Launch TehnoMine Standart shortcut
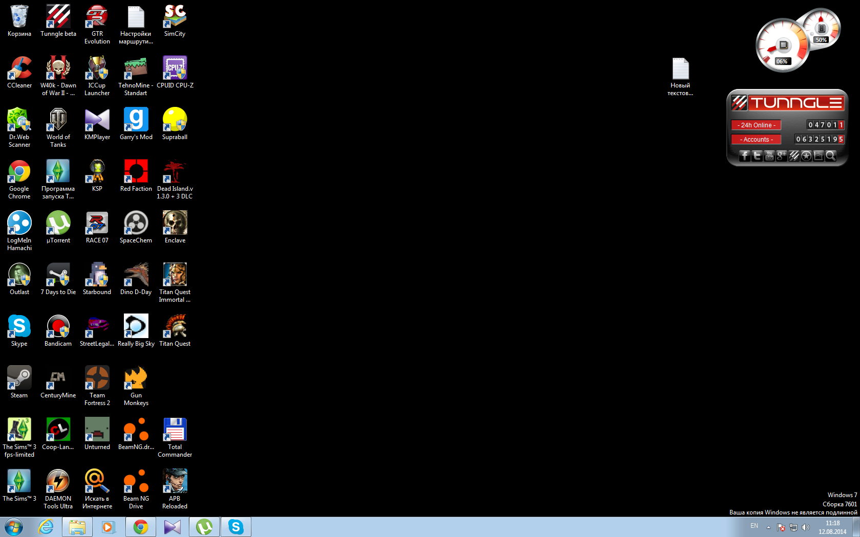Viewport: 860px width, 537px height. [x=136, y=76]
